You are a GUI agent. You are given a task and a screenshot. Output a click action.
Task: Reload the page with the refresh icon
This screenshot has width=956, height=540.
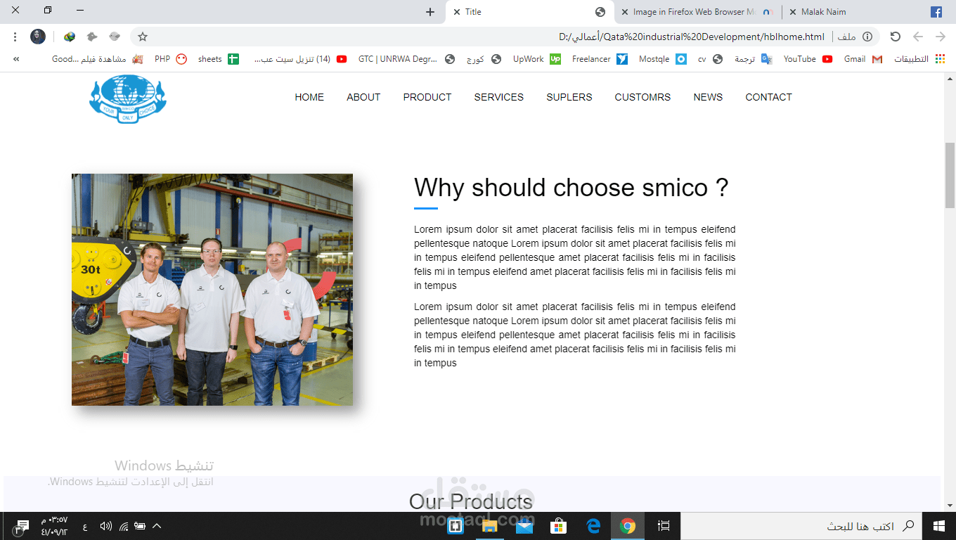pos(895,37)
